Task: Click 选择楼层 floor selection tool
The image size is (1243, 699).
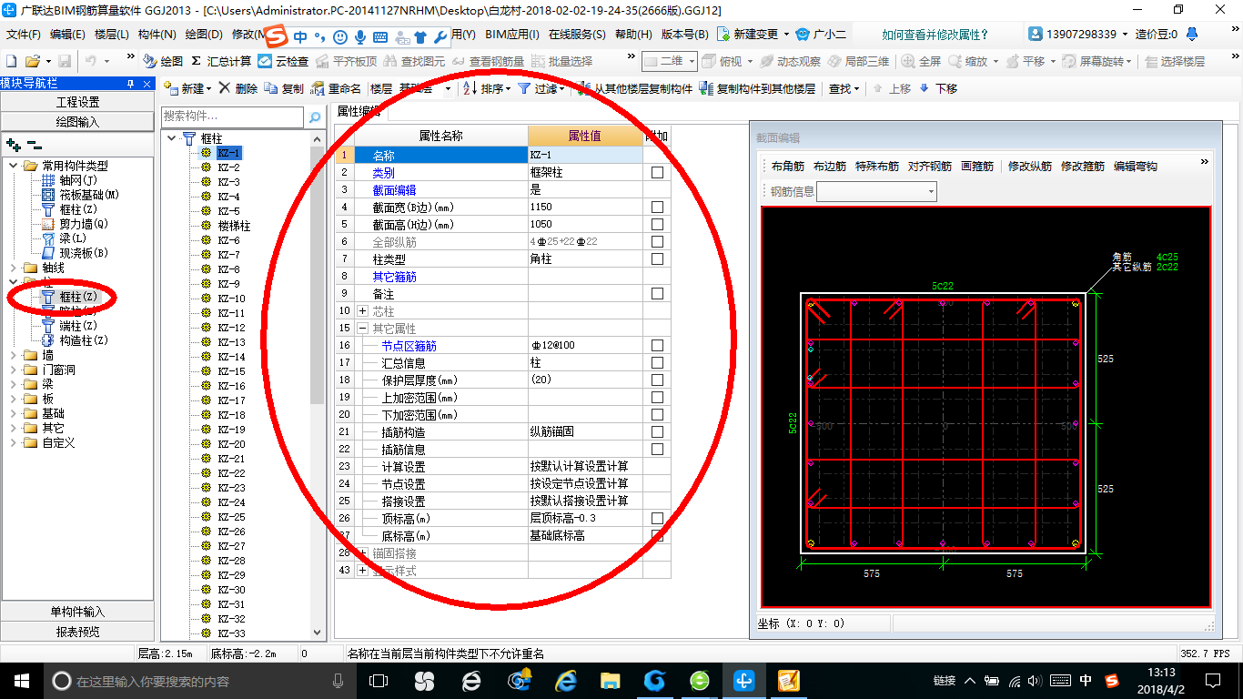Action: [x=1175, y=61]
